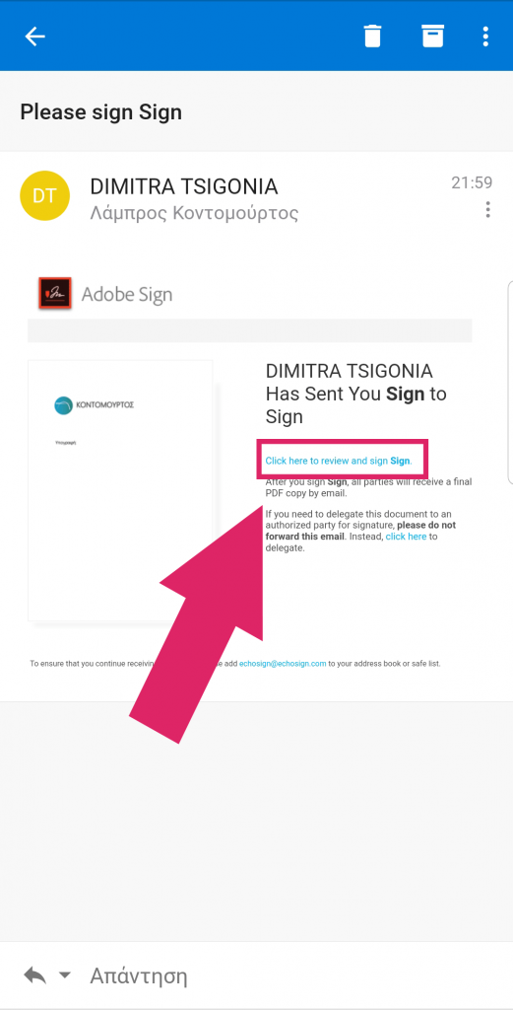
Task: Follow the "click here" delegate link
Action: (406, 537)
